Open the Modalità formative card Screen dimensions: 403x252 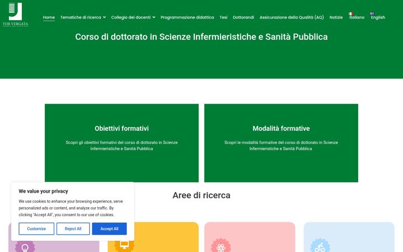281,143
